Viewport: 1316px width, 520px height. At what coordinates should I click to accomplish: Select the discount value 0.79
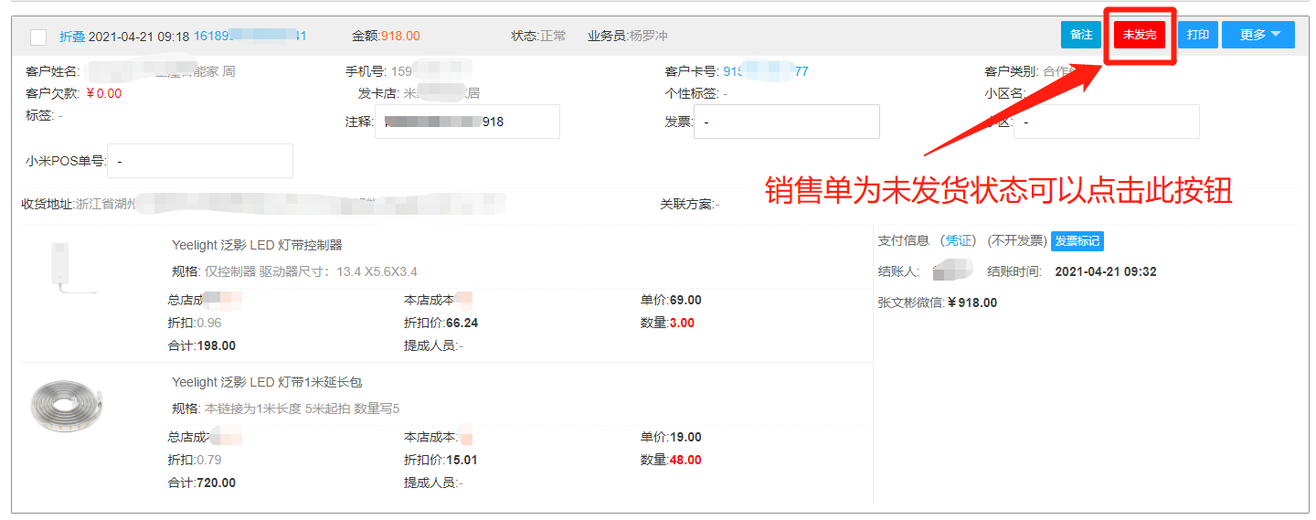pyautogui.click(x=208, y=460)
